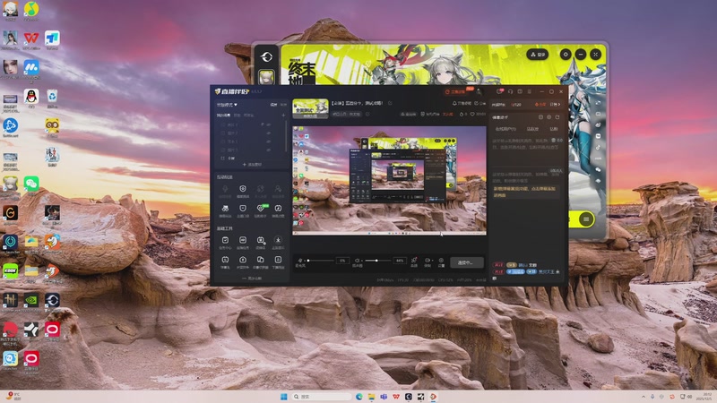Switch to the landscape orientation tab
Screen dimensions: 717x403
[273, 105]
